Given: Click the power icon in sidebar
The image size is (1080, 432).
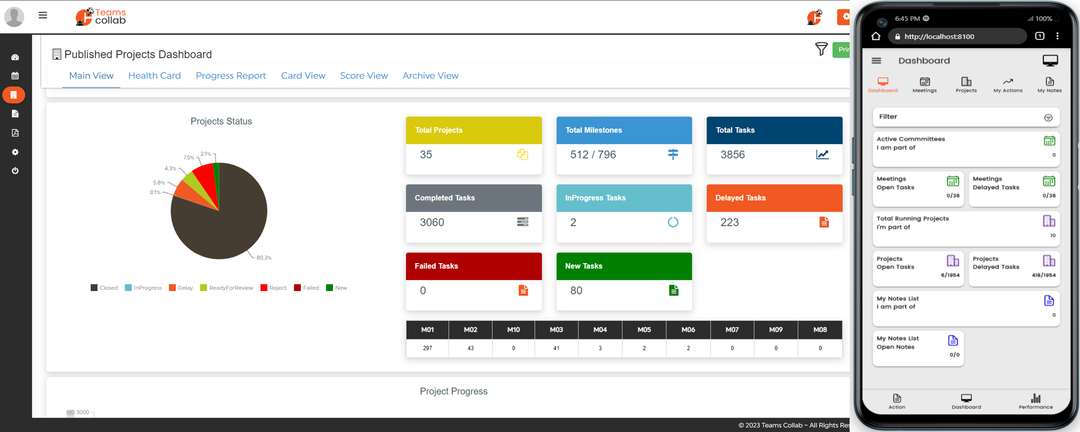Looking at the screenshot, I should pyautogui.click(x=15, y=171).
